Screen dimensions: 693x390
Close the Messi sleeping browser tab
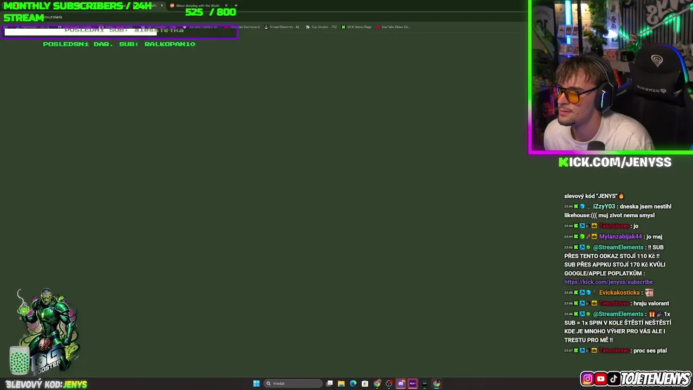point(226,5)
